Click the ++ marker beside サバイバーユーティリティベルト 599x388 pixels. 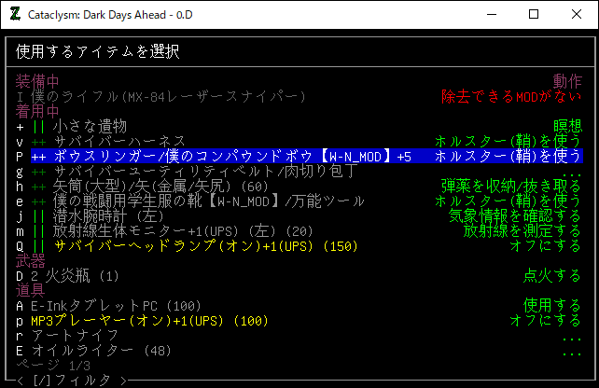pos(38,171)
